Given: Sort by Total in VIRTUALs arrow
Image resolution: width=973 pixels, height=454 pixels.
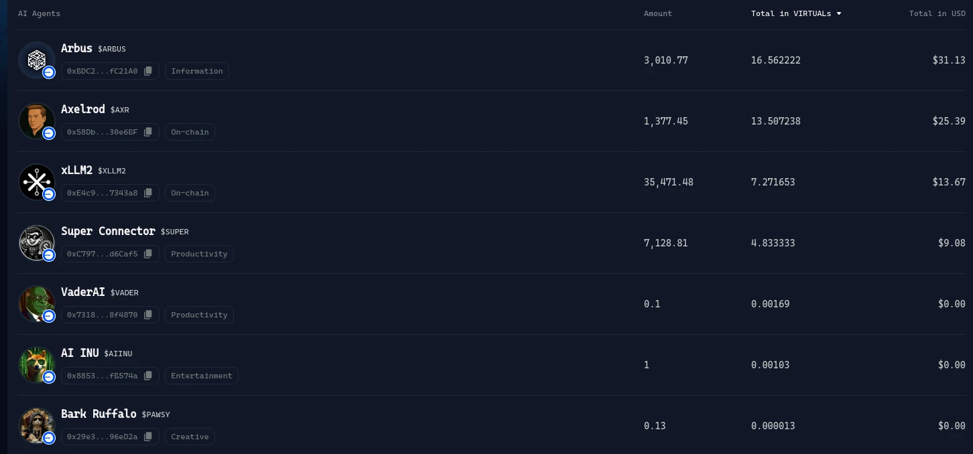Looking at the screenshot, I should (x=838, y=13).
